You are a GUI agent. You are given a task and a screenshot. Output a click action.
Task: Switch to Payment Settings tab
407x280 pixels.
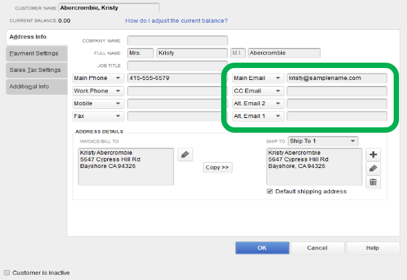point(37,53)
